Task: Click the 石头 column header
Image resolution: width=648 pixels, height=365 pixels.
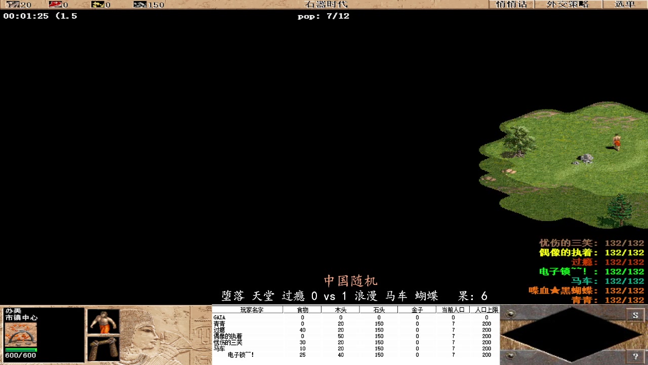Action: tap(379, 310)
